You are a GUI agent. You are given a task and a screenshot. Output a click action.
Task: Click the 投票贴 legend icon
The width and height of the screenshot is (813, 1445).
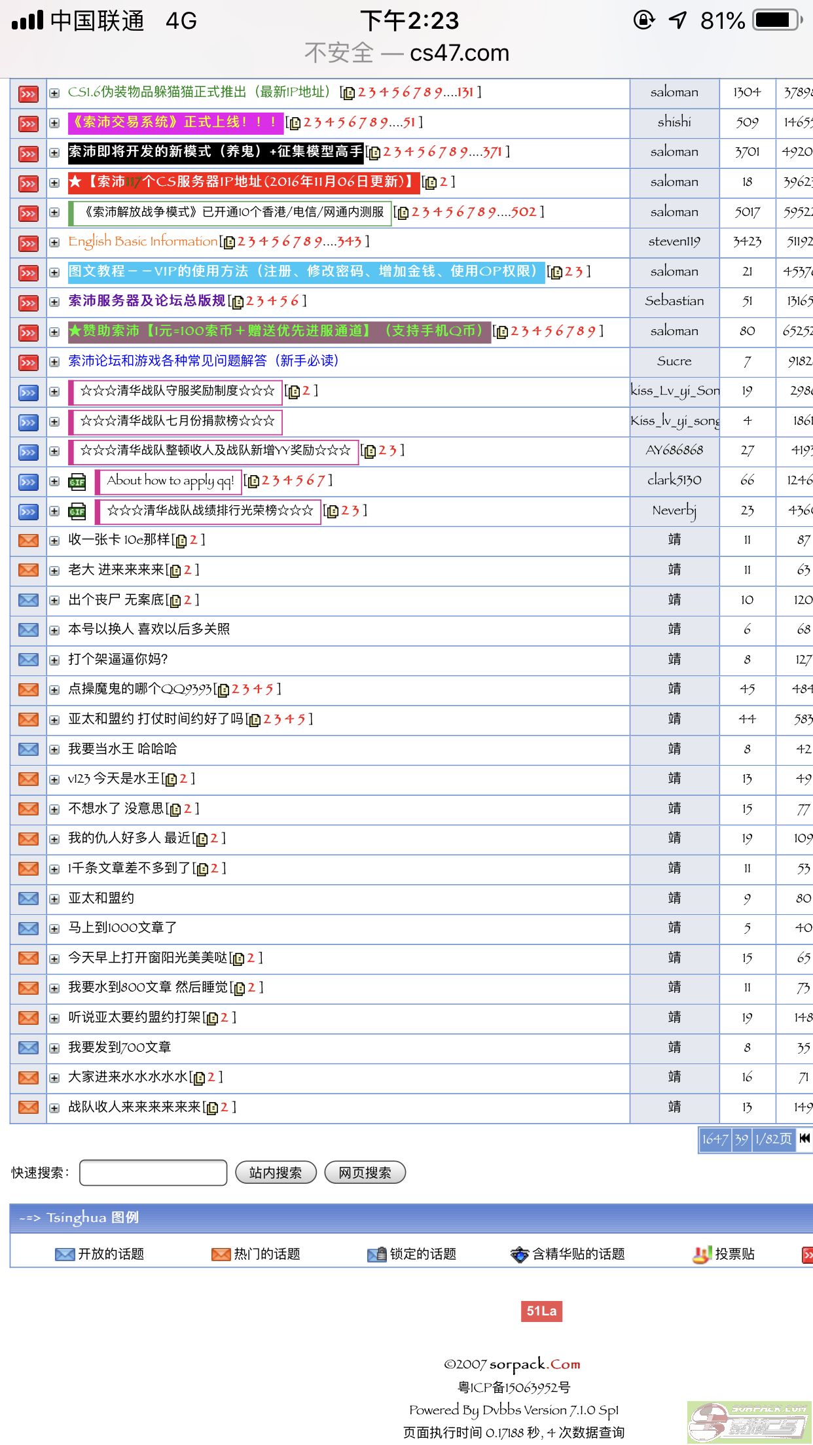point(702,1254)
